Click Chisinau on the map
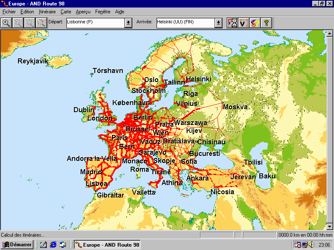This screenshot has width=334, height=250. tap(211, 142)
